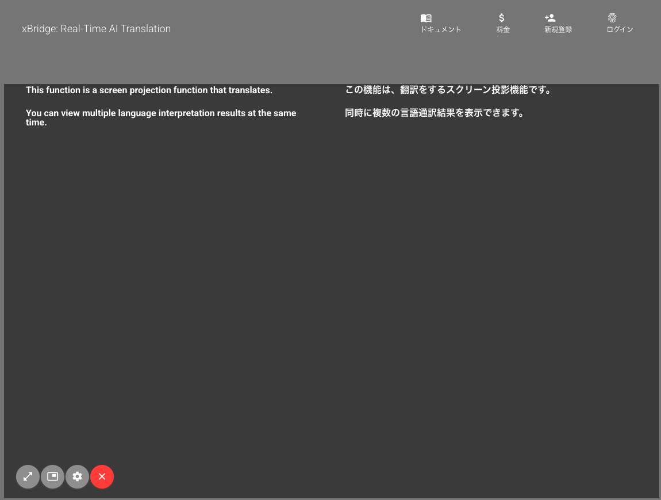Go to 新規登録 registration link
The image size is (661, 500).
[x=558, y=30]
